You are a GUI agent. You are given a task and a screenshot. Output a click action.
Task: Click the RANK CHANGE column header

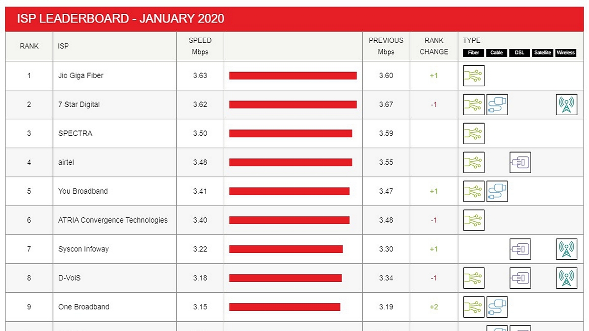pos(434,46)
